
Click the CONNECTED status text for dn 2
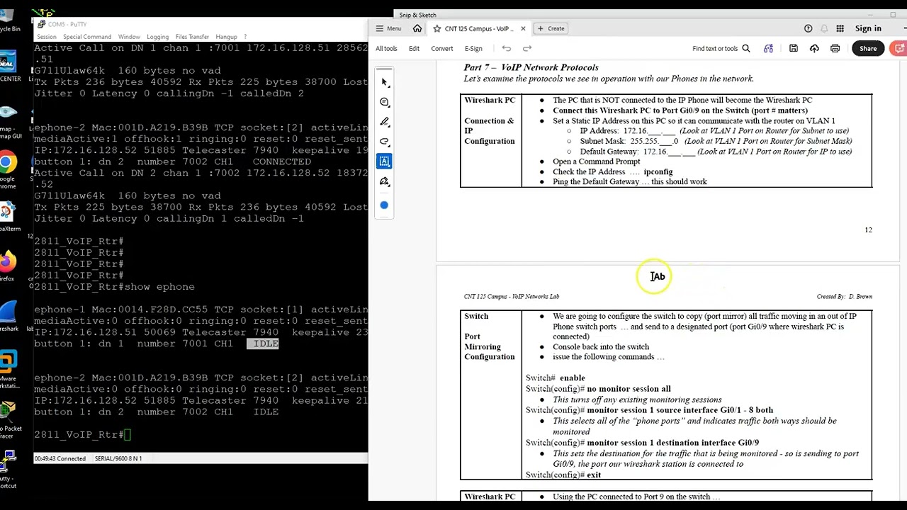coord(282,161)
